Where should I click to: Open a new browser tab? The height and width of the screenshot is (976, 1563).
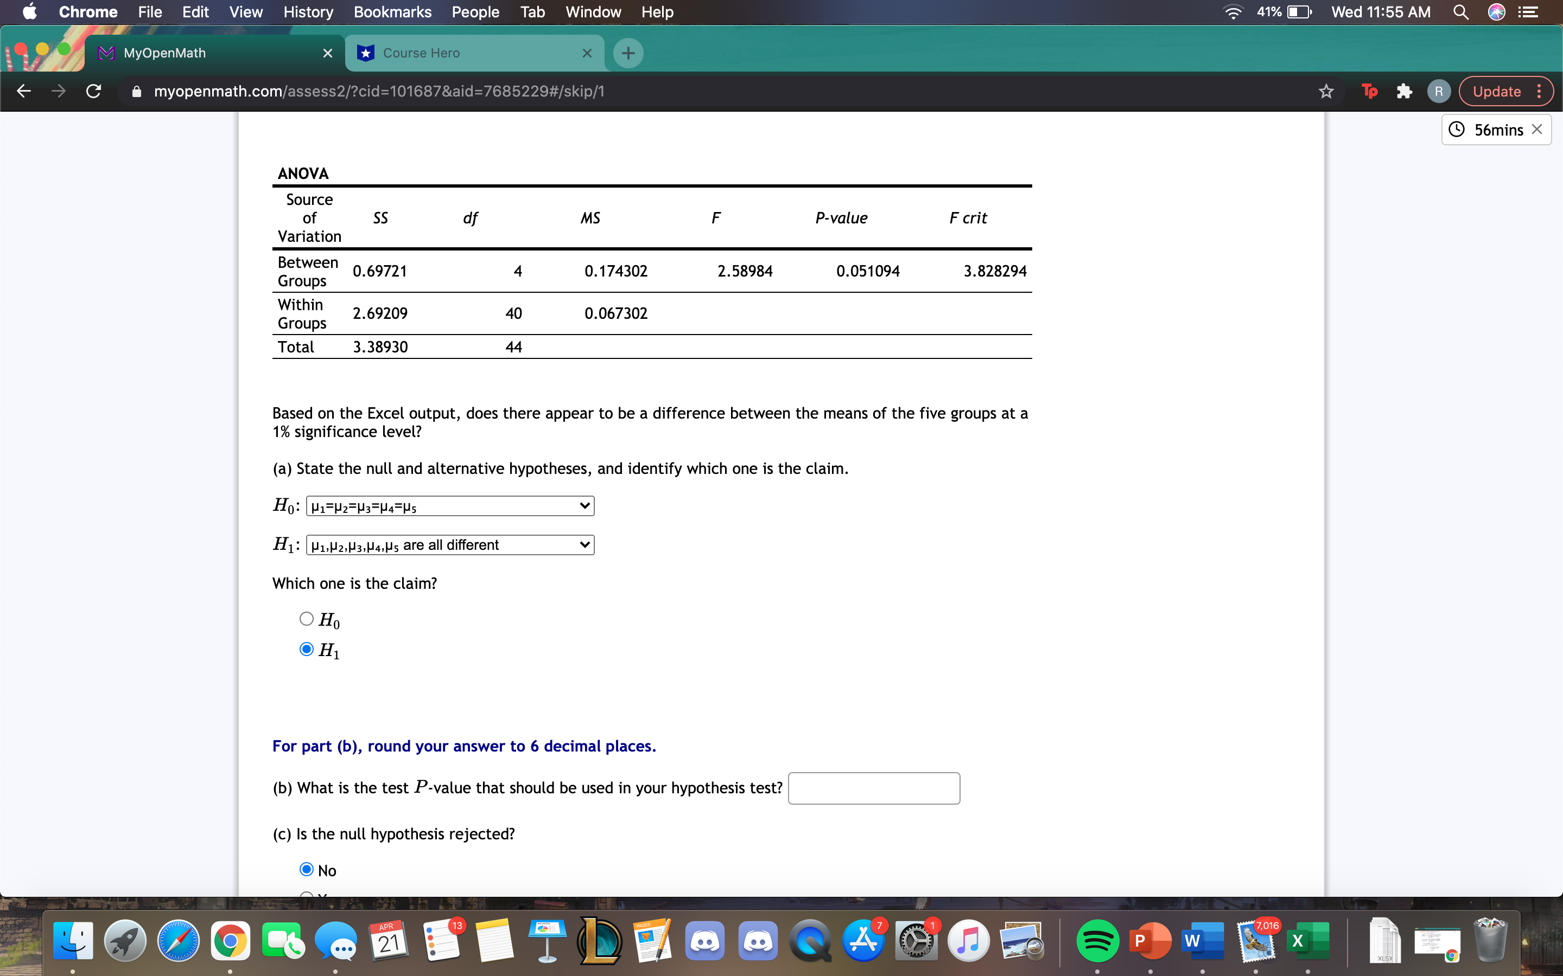pyautogui.click(x=627, y=52)
